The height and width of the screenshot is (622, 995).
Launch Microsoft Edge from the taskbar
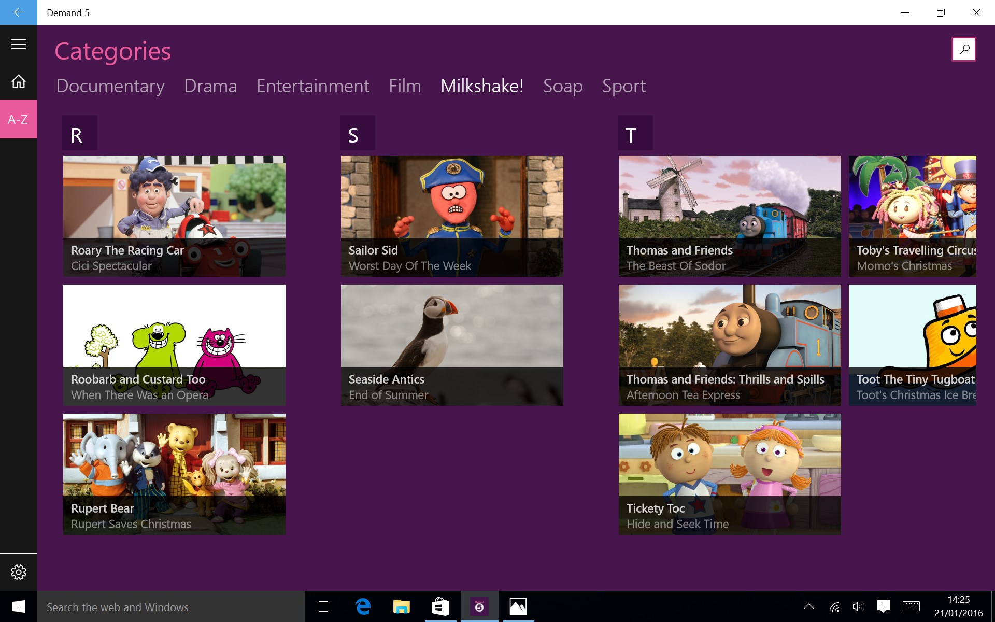(x=363, y=606)
